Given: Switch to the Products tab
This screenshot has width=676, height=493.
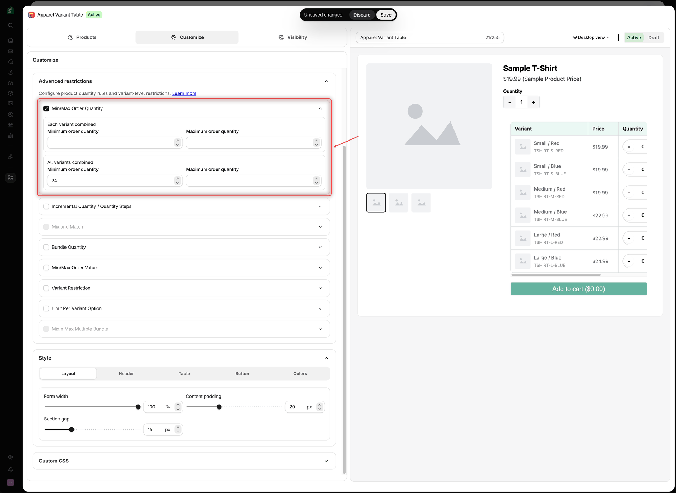Looking at the screenshot, I should tap(82, 37).
